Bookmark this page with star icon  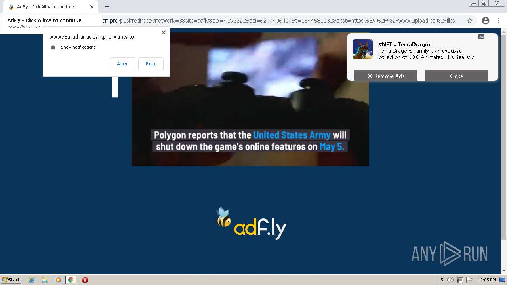coord(470,21)
